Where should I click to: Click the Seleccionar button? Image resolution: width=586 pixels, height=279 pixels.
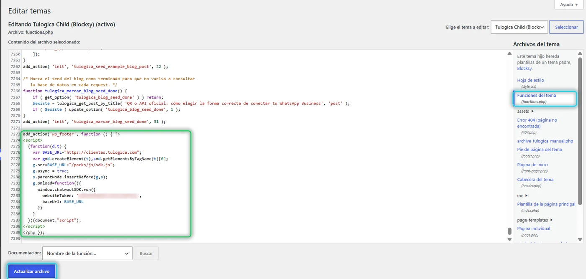(566, 27)
